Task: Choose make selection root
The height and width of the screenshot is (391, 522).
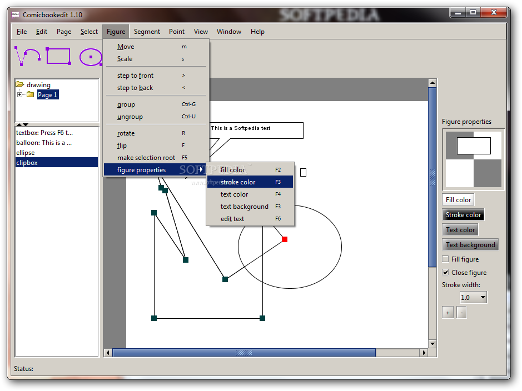Action: point(156,158)
